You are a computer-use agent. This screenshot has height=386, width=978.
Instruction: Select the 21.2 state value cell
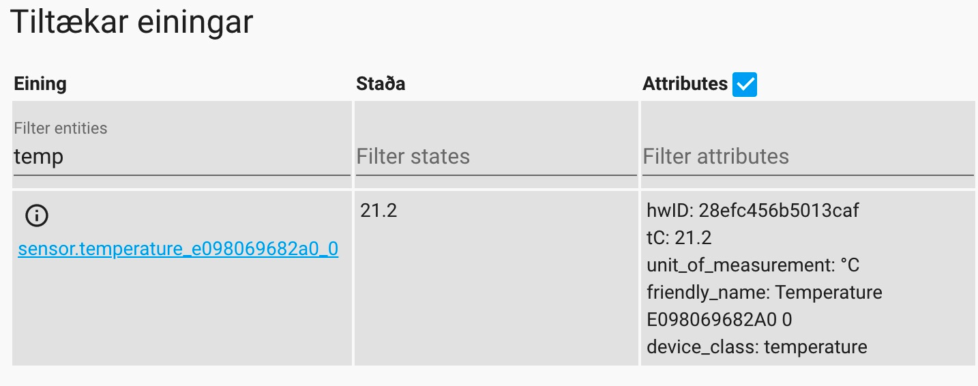click(379, 211)
